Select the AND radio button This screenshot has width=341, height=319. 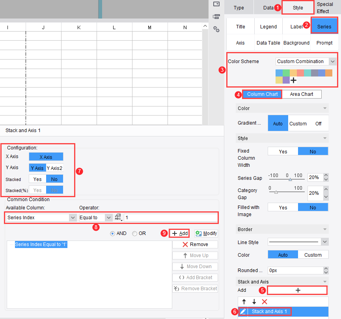[112, 233]
